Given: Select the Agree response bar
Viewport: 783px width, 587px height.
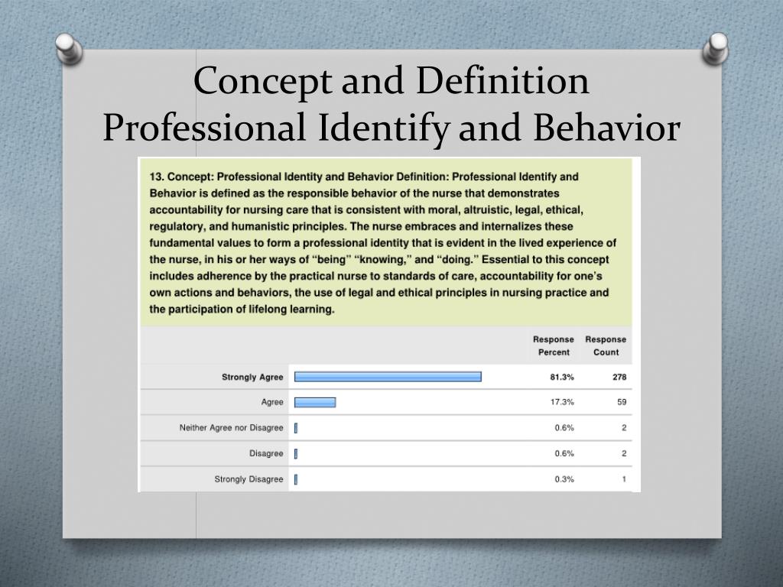Looking at the screenshot, I should [315, 402].
